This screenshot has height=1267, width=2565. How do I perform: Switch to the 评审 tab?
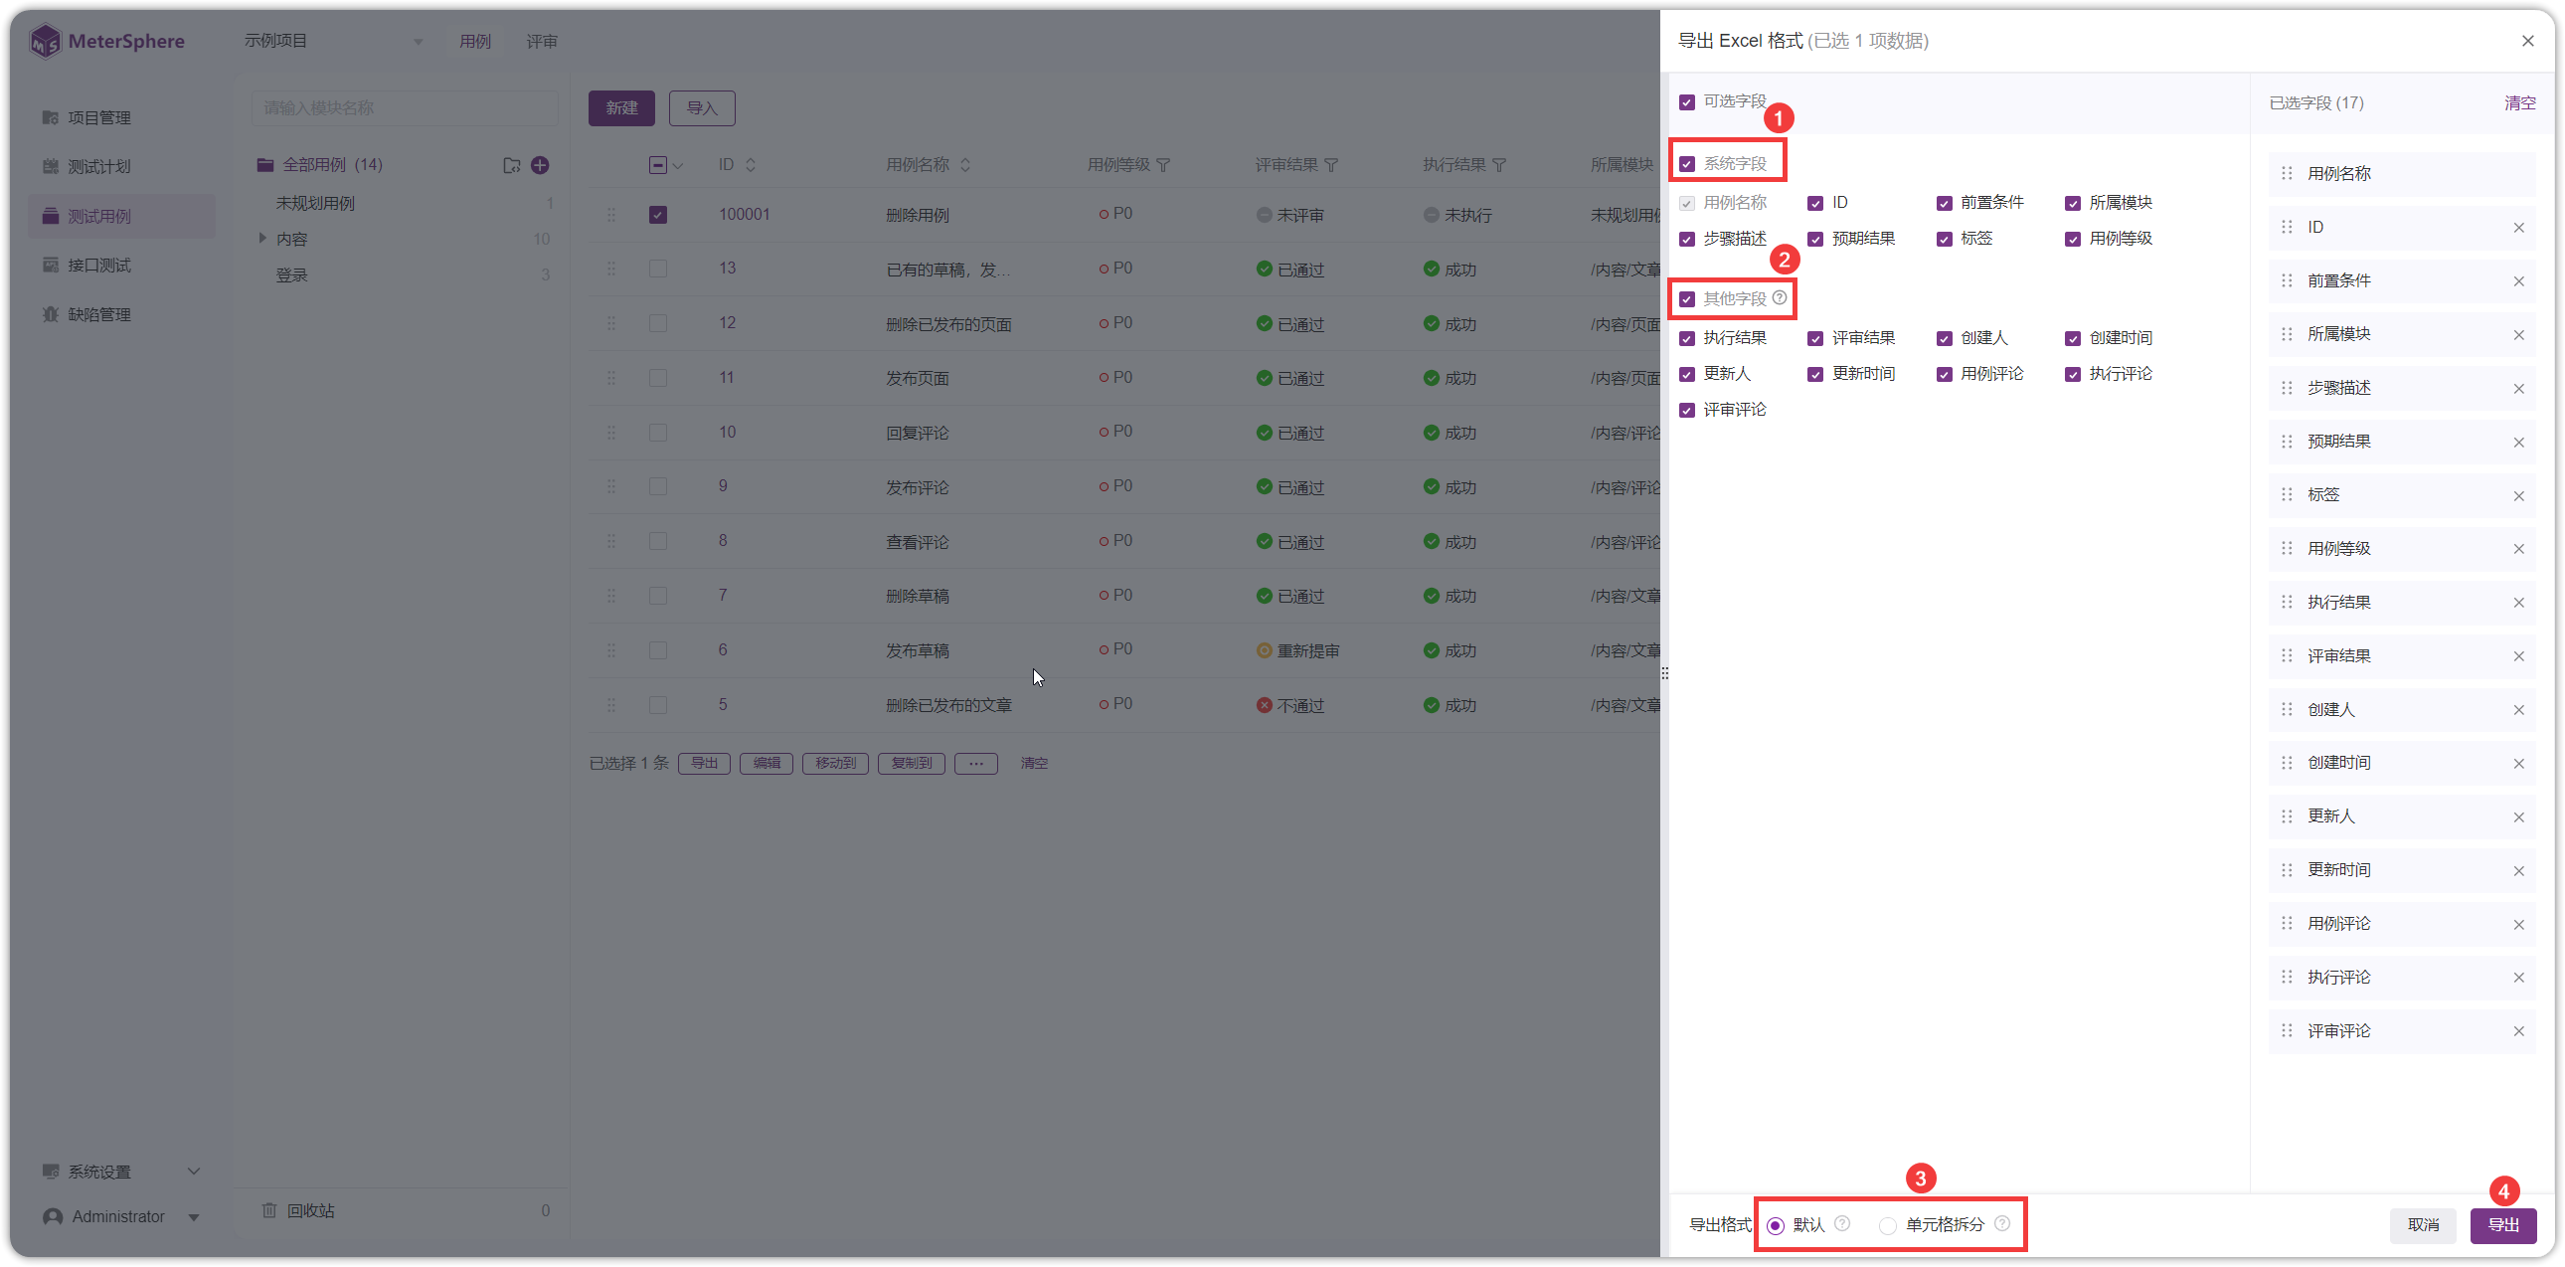pos(542,41)
